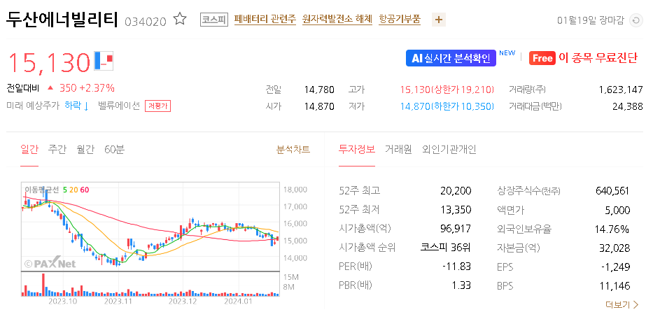
Task: Switch to the 주간 chart tab
Action: pos(57,150)
